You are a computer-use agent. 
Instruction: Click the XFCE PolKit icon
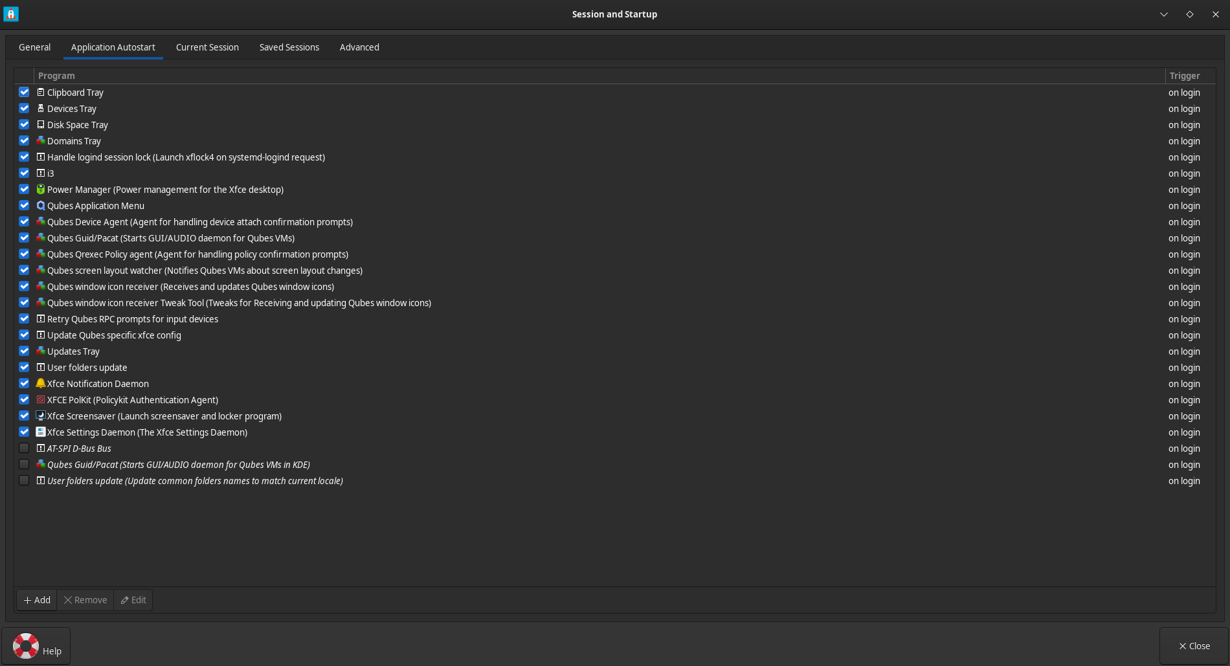click(41, 400)
